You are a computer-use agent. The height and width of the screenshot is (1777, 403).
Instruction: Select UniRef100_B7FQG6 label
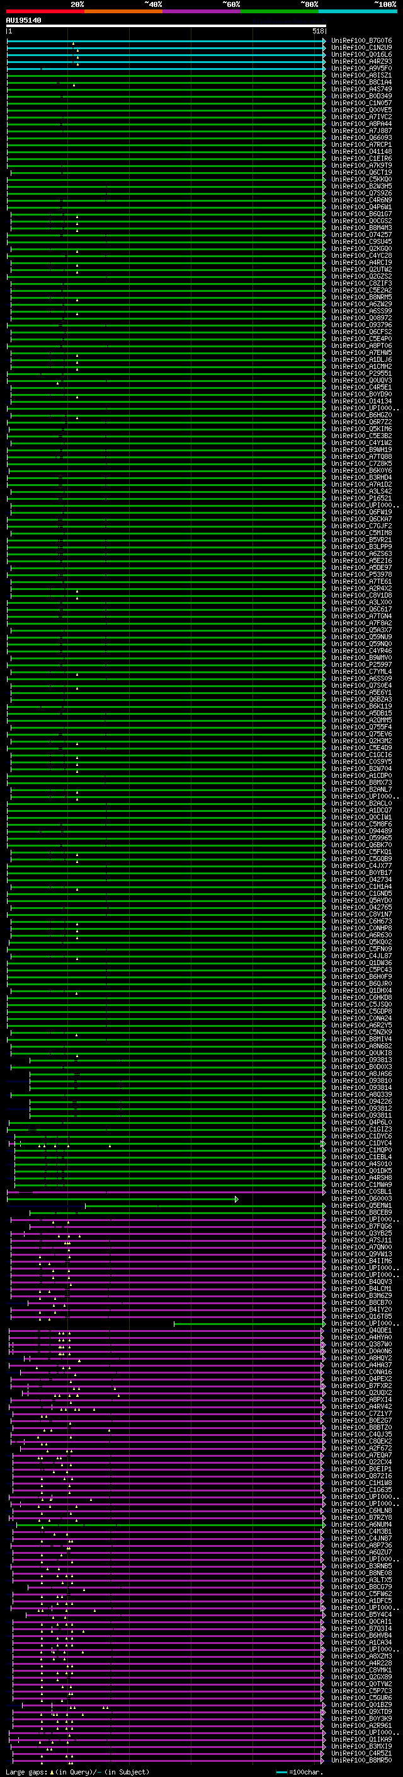(361, 1227)
